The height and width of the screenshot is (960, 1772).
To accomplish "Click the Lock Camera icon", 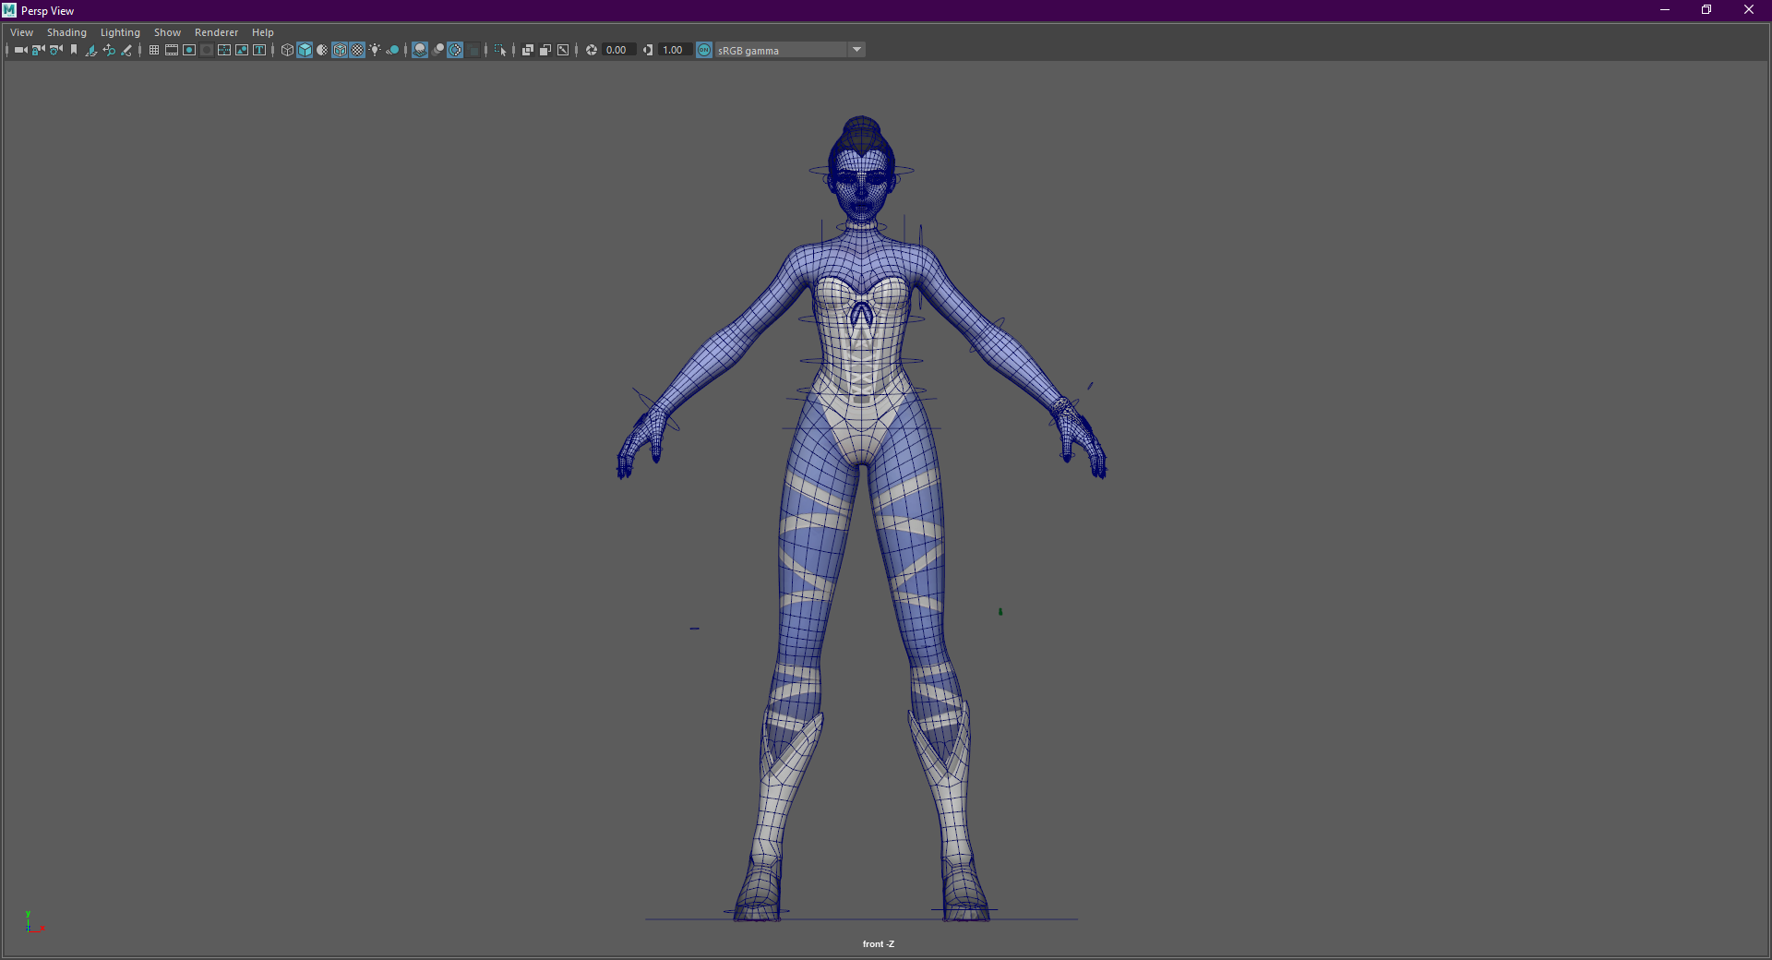I will click(38, 50).
